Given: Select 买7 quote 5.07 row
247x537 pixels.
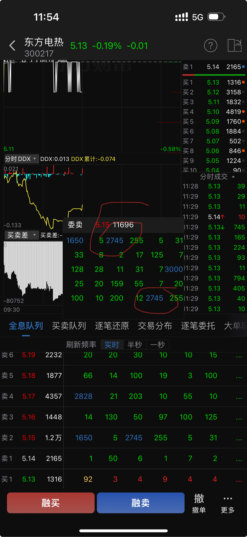Looking at the screenshot, I should pyautogui.click(x=214, y=141).
